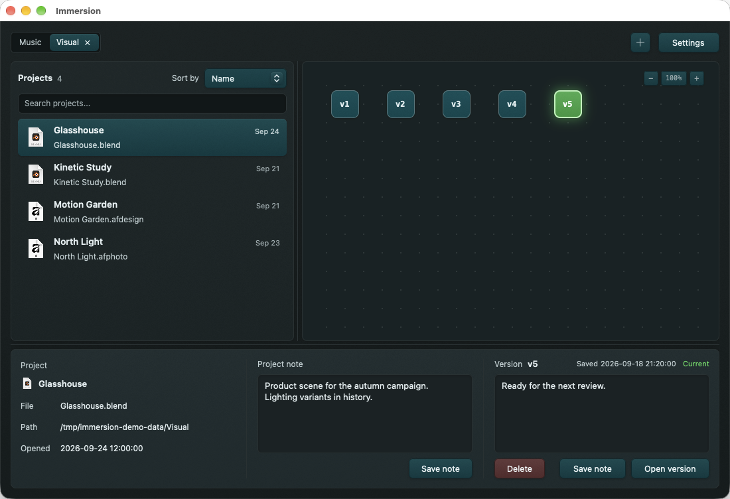Focus the Search projects field

click(x=152, y=104)
